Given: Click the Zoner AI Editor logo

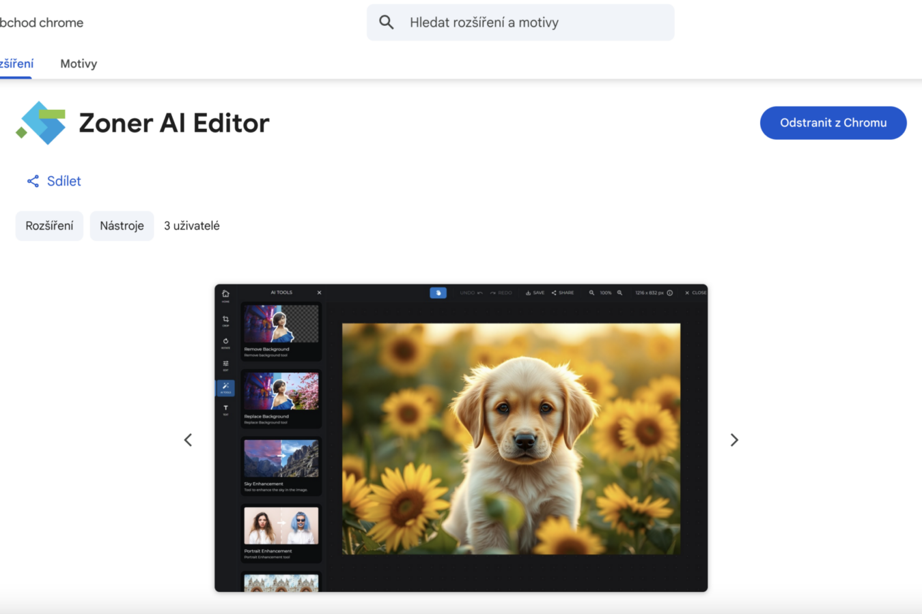Looking at the screenshot, I should (x=42, y=123).
